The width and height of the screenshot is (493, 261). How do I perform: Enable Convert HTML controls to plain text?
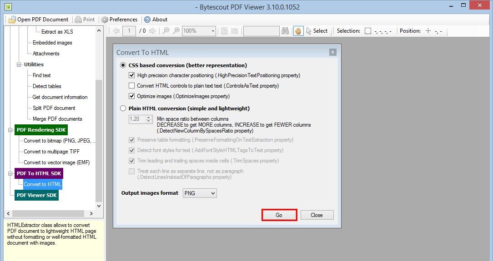(132, 86)
